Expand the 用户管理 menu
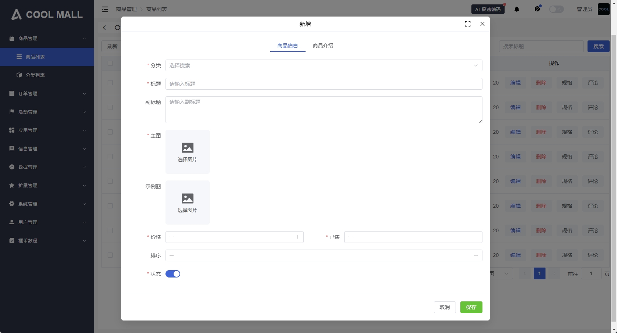617x333 pixels. coord(47,222)
